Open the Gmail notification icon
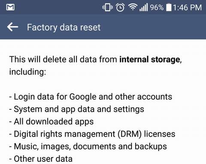This screenshot has width=206, height=164. point(10,7)
